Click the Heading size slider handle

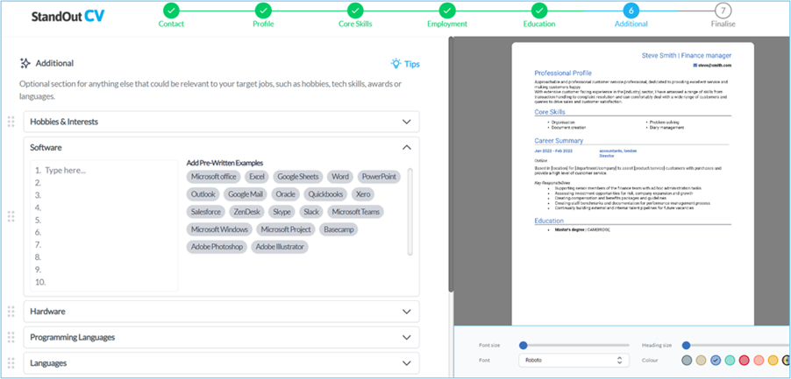coord(686,345)
